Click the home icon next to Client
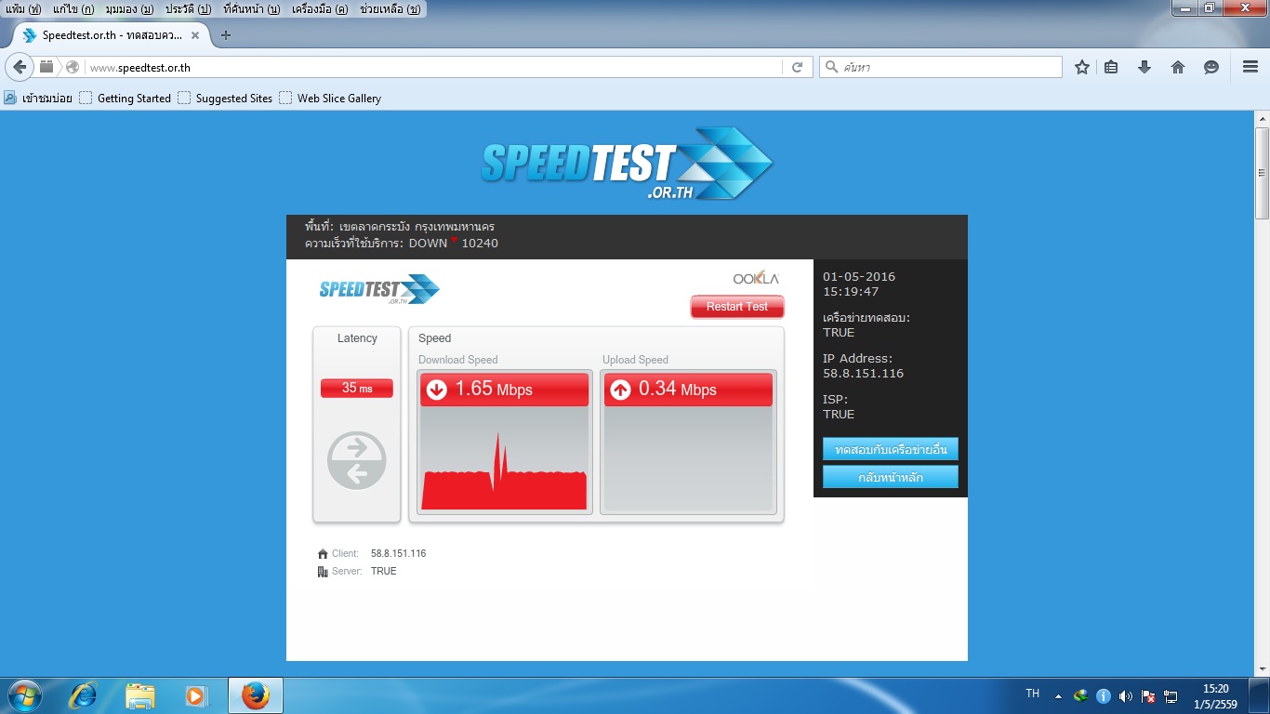1270x714 pixels. (x=323, y=554)
